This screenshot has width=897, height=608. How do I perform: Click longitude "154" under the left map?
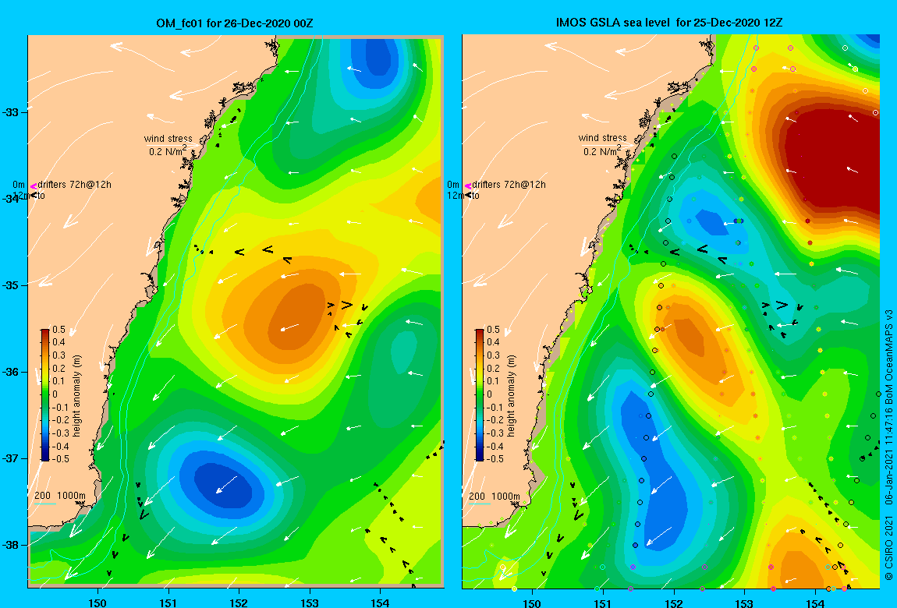380,603
